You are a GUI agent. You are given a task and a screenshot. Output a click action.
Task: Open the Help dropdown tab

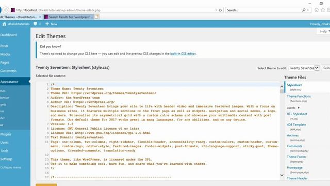coord(324,32)
